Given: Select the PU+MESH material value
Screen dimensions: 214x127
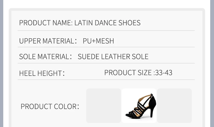Looking at the screenshot, I should (x=98, y=41).
